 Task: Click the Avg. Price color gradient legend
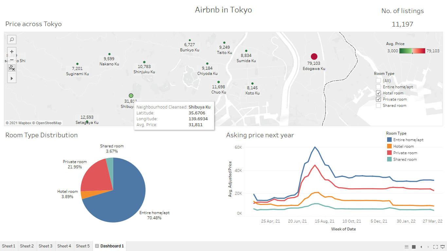click(x=412, y=51)
